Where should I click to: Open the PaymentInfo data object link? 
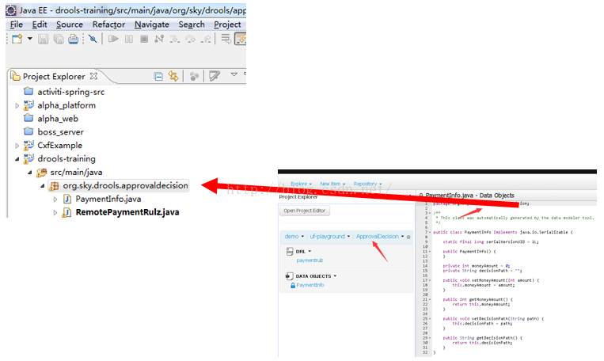[x=310, y=285]
